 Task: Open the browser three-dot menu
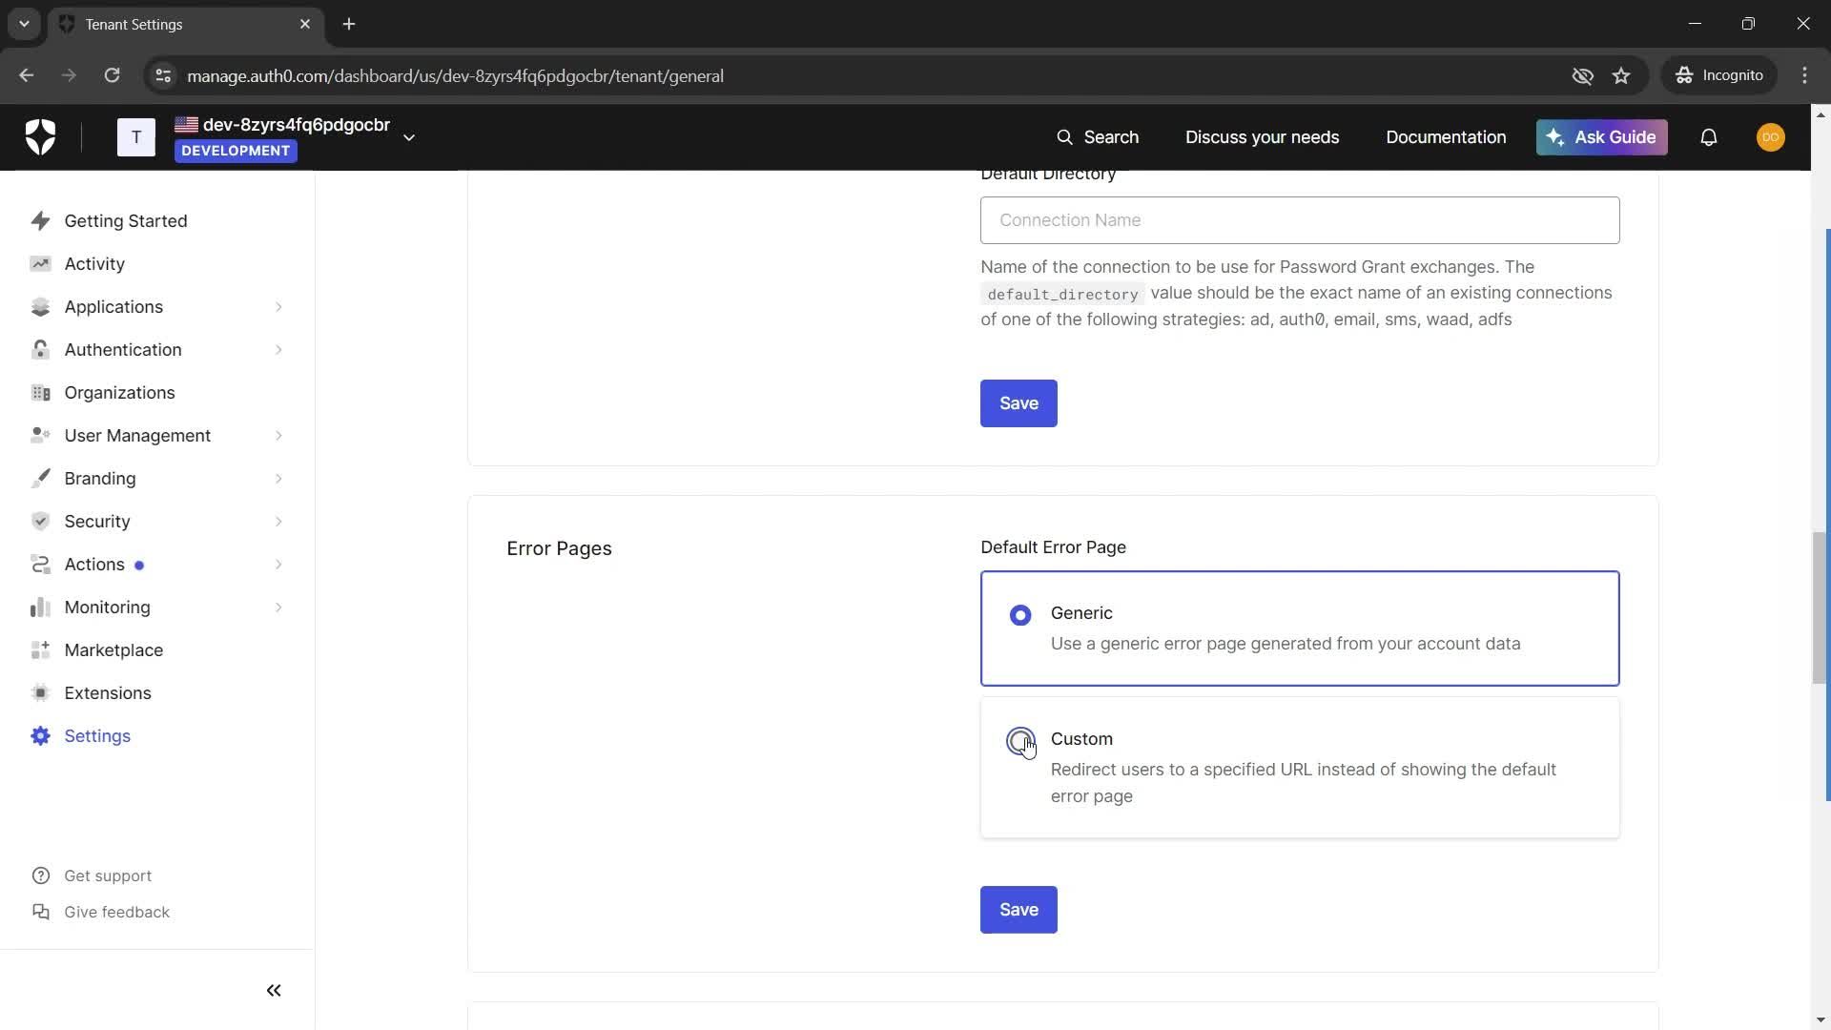(x=1804, y=75)
